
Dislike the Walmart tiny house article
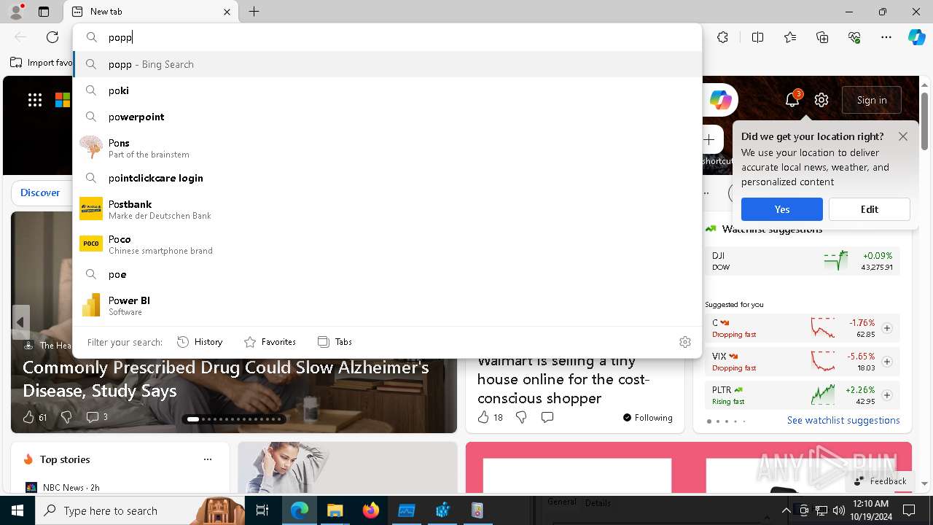point(521,417)
